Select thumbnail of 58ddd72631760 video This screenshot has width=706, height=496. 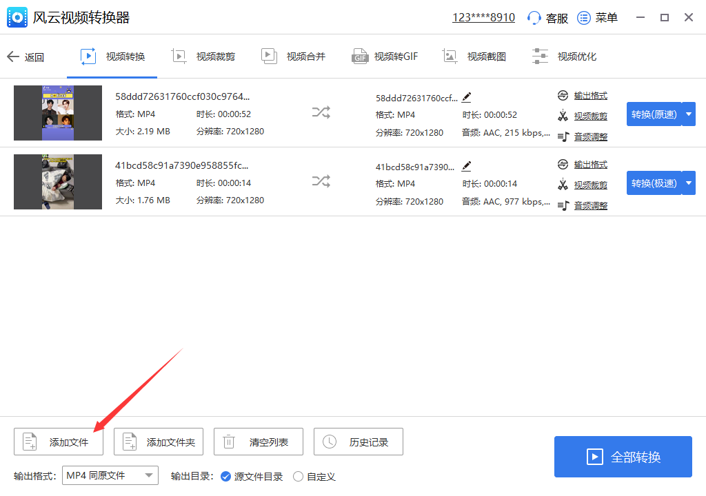[x=58, y=113]
